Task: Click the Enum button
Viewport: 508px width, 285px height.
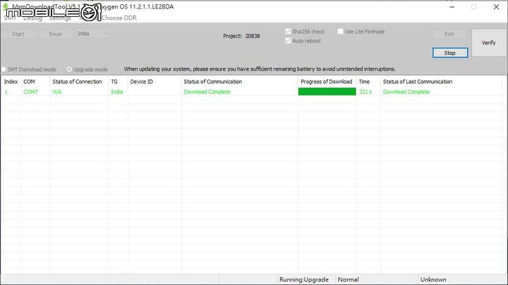Action: (x=56, y=34)
